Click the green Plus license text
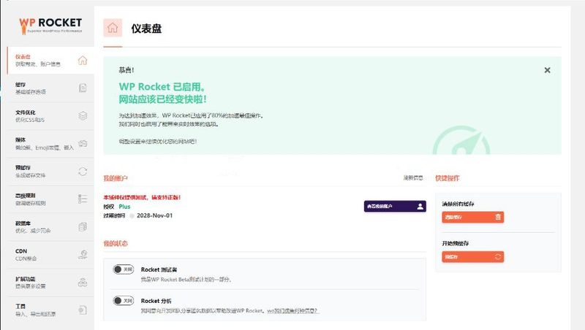Viewport: 585px width, 330px height. click(124, 207)
